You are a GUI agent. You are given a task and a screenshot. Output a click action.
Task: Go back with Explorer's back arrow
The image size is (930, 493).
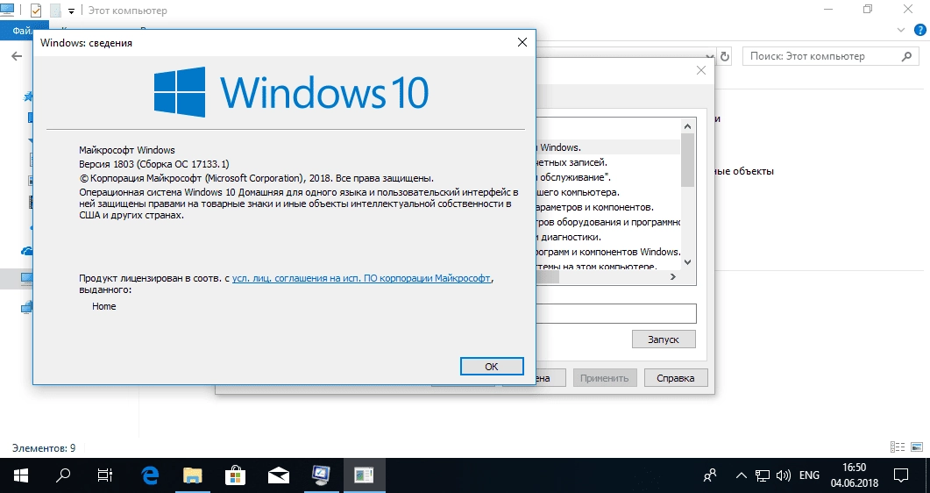[x=17, y=56]
